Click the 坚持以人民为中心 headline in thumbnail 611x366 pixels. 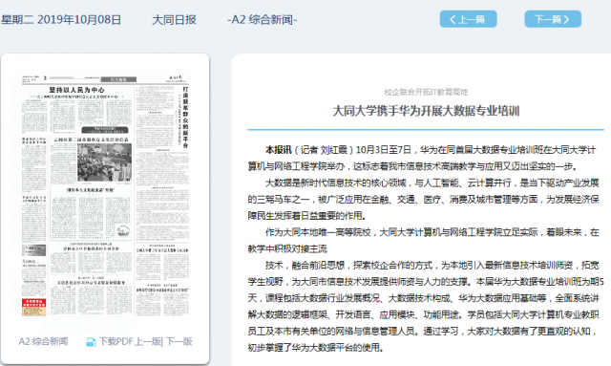point(76,90)
